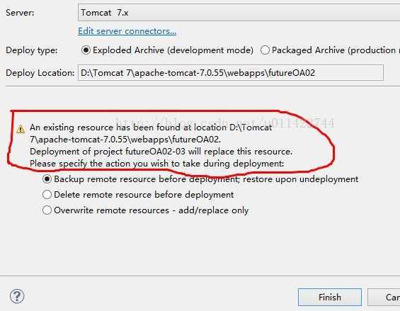Open the Help question mark icon
This screenshot has width=400, height=311.
point(17,296)
